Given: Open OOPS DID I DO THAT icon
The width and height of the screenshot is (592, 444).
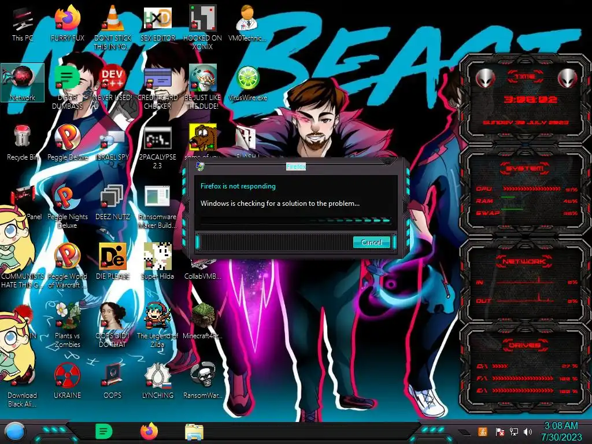Looking at the screenshot, I should point(113,325).
